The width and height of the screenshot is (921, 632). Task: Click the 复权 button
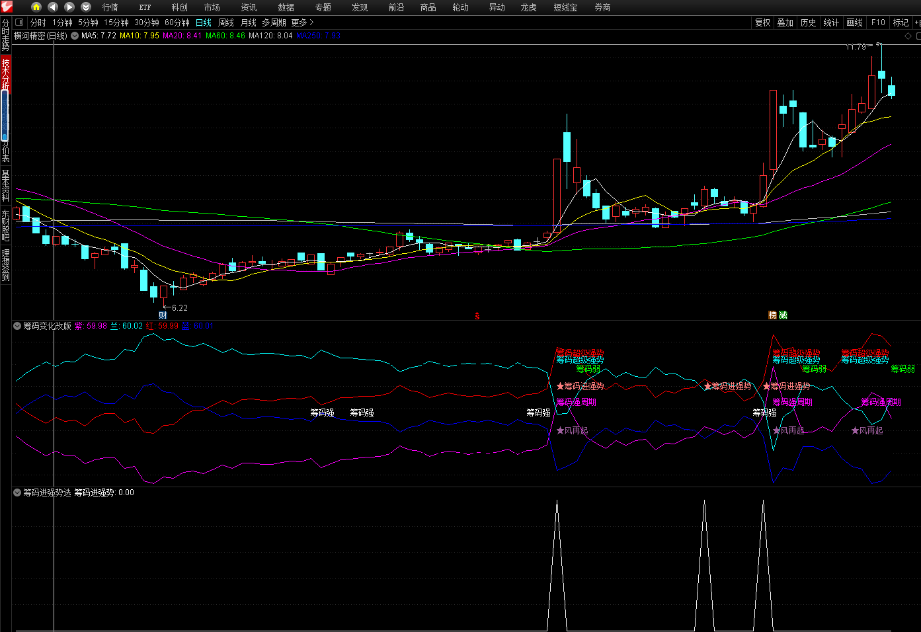[762, 22]
